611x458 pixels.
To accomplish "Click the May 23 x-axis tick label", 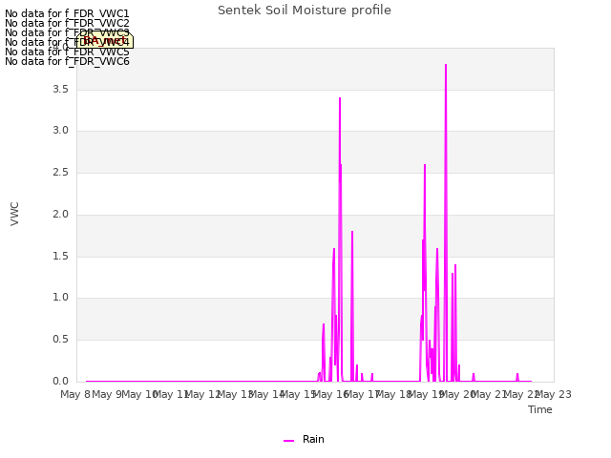I will pos(553,394).
